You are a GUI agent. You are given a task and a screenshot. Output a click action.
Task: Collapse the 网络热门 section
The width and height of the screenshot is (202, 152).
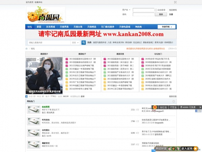pos(174,101)
